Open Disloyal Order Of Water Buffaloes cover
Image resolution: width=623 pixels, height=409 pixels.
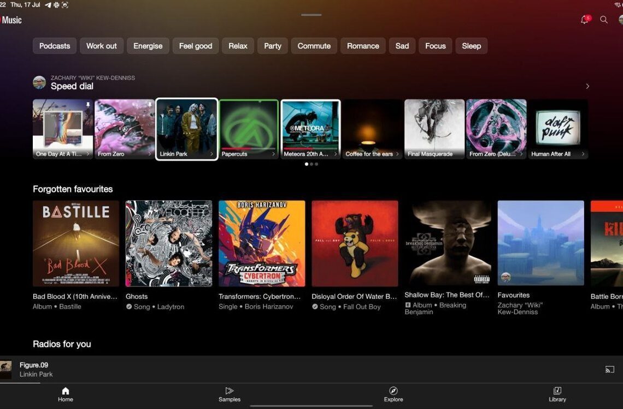(355, 243)
